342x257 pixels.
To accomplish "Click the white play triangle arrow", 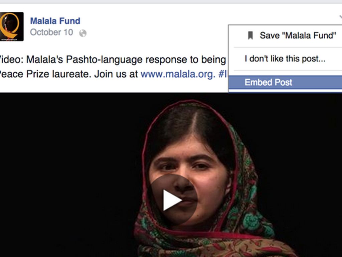I will click(172, 200).
